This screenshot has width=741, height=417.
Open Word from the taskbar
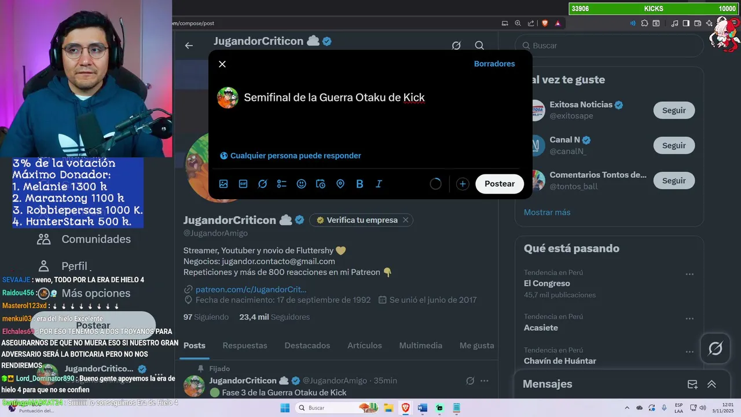click(x=422, y=408)
